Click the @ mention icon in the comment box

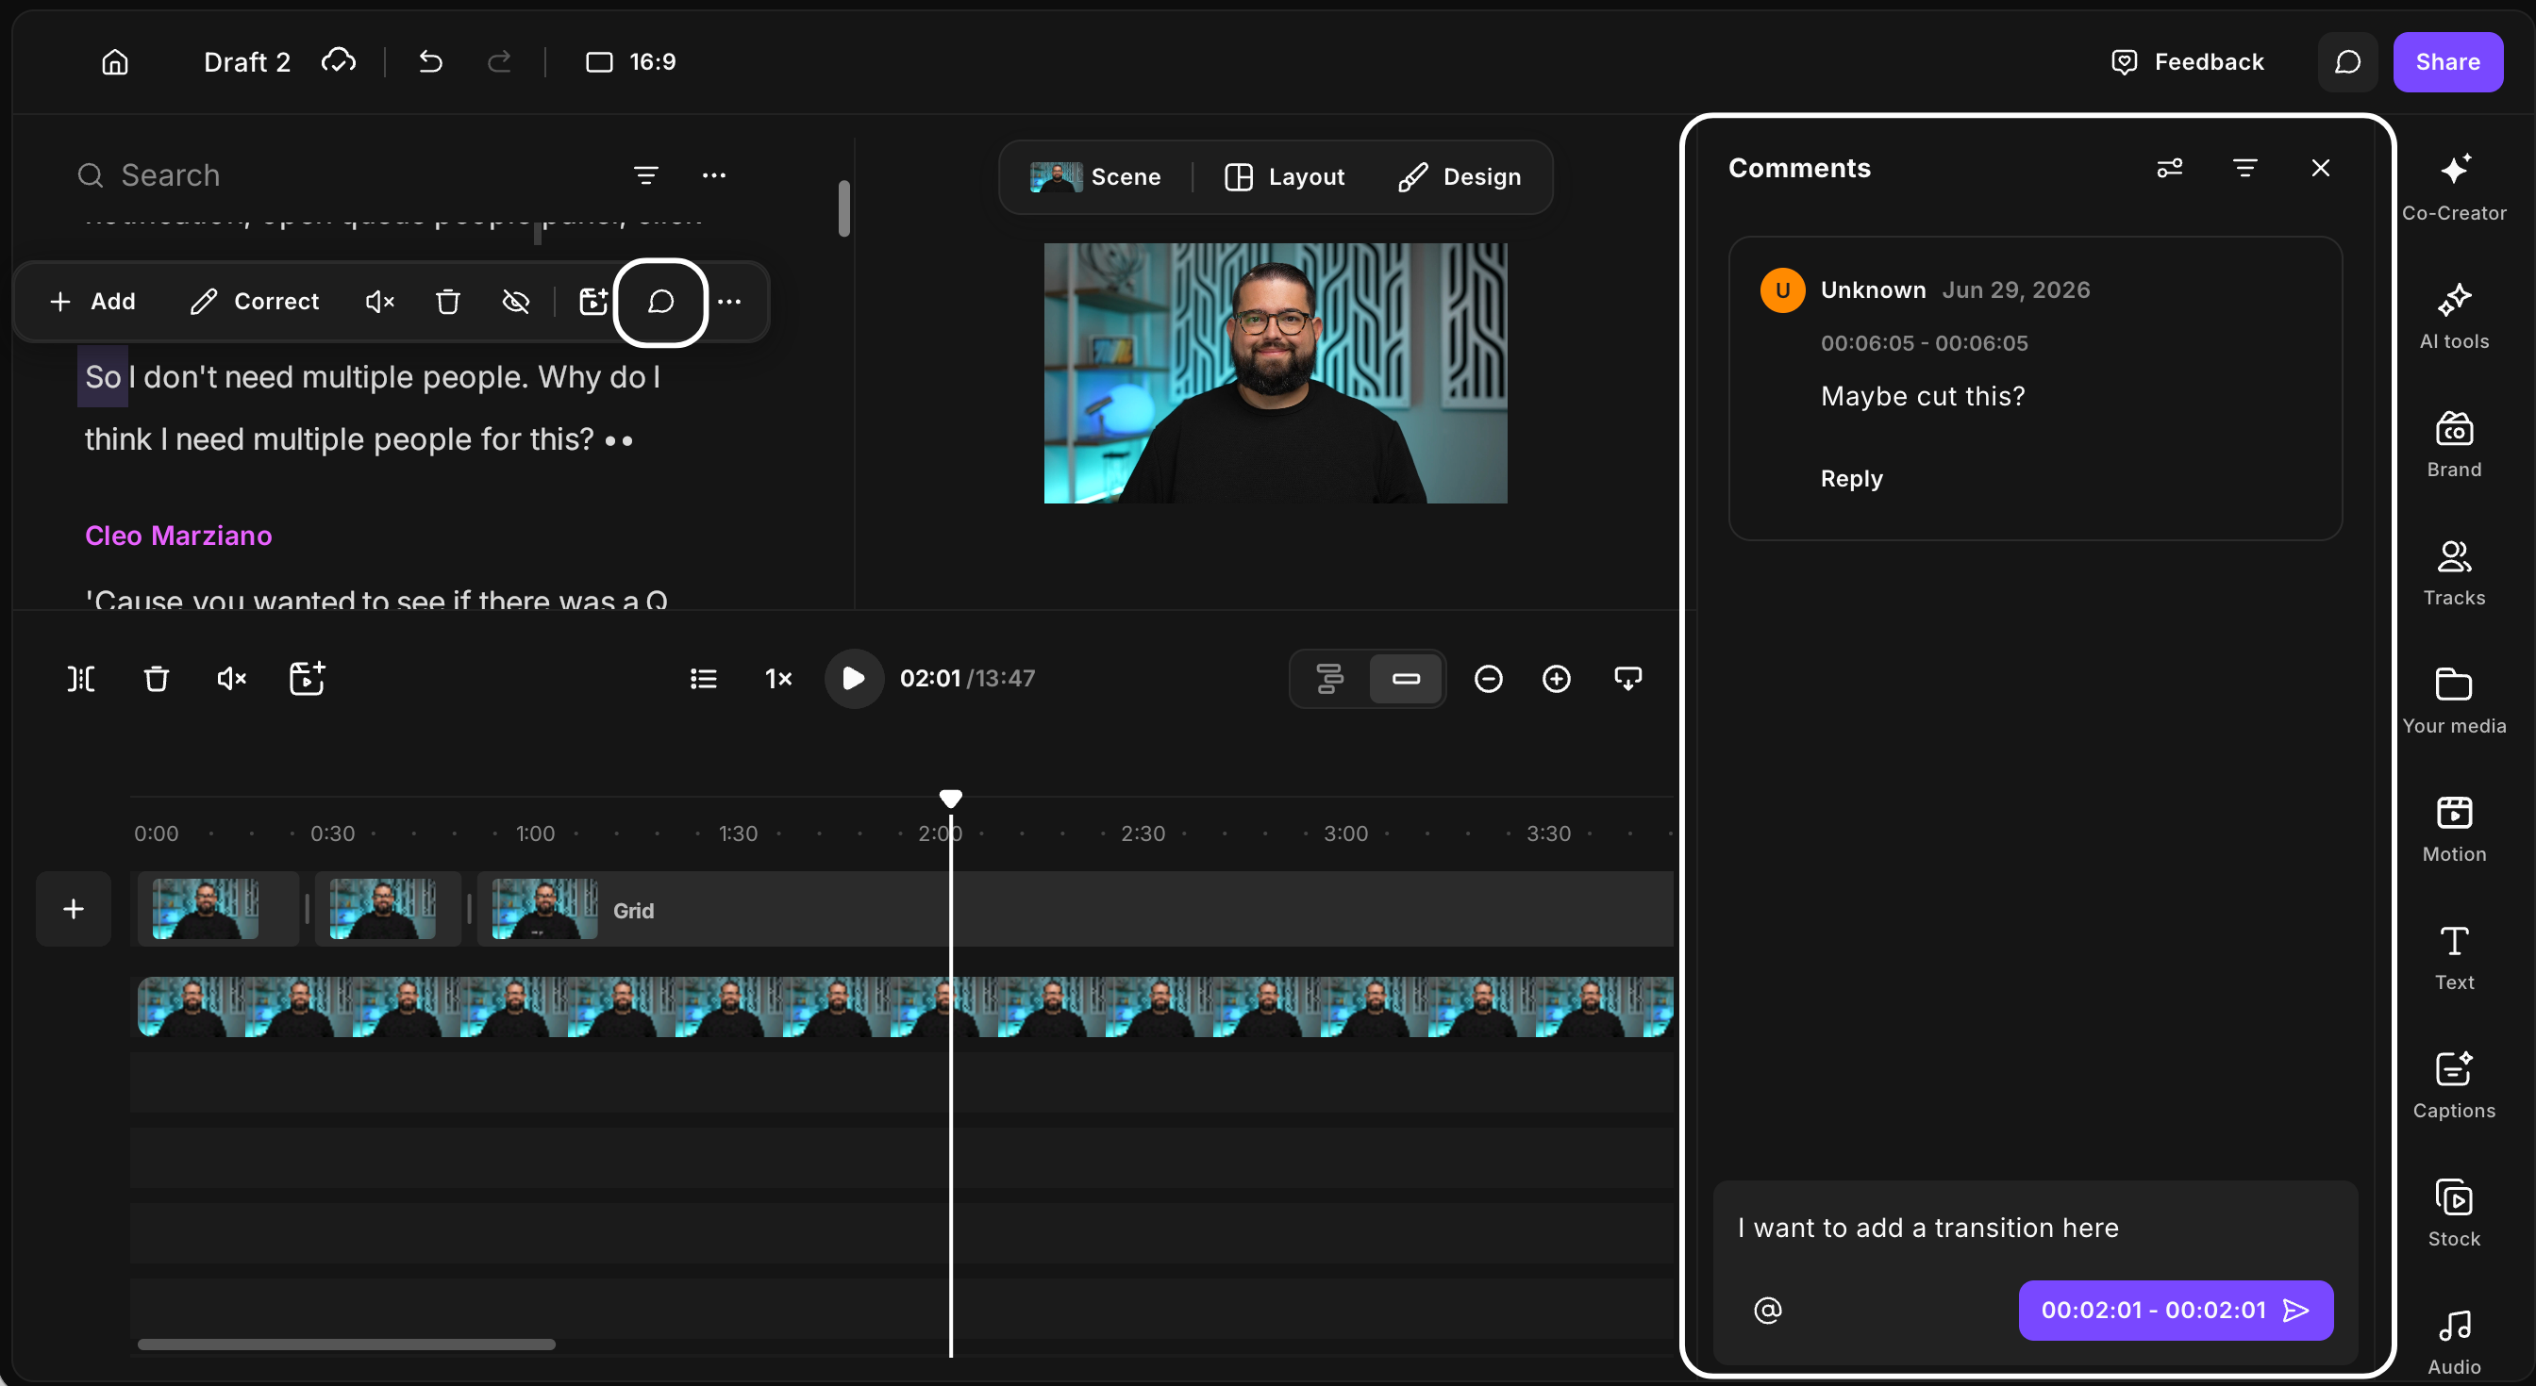click(1767, 1310)
